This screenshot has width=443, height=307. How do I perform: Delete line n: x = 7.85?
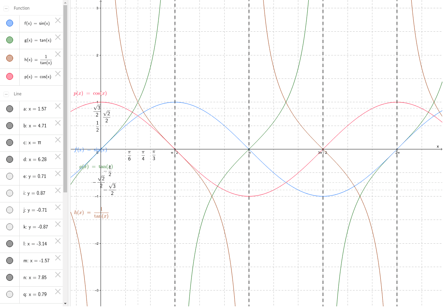[58, 275]
